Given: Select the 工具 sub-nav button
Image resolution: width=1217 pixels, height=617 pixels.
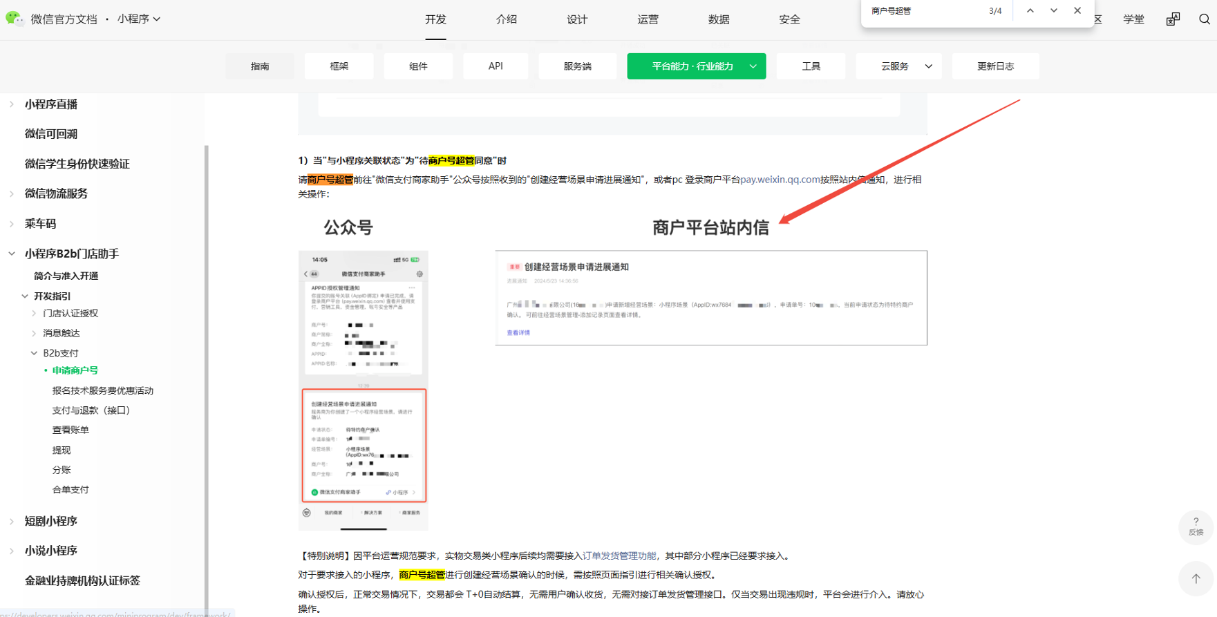Looking at the screenshot, I should 811,66.
